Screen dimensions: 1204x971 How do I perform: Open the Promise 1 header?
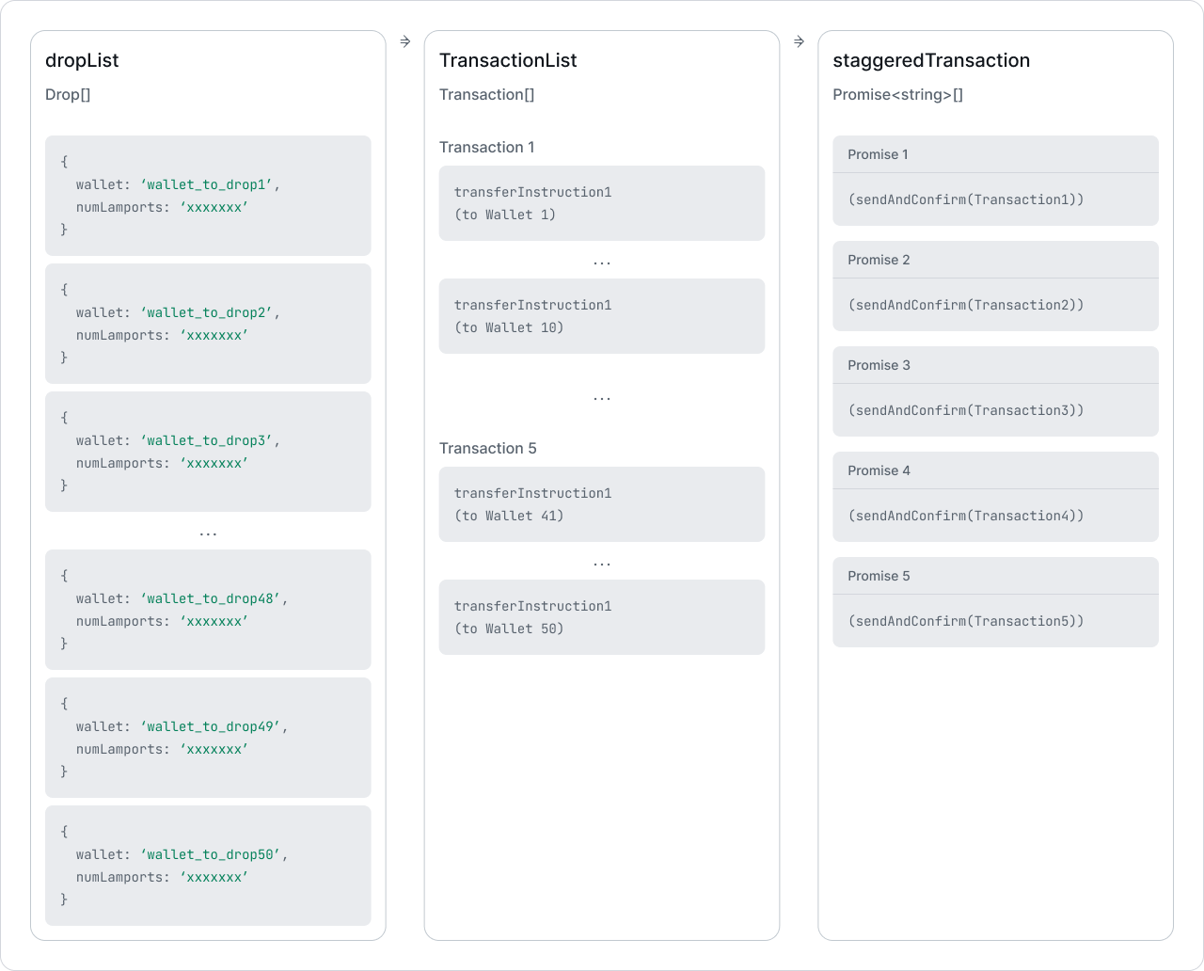point(995,154)
